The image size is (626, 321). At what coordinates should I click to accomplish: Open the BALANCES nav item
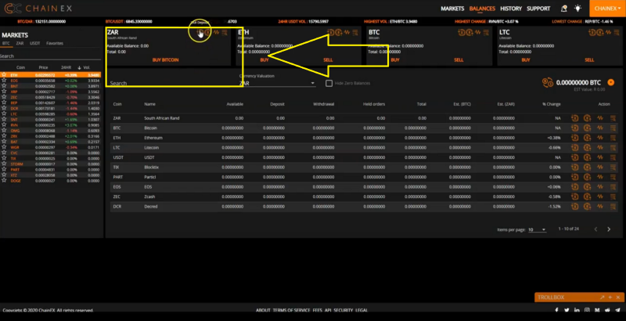(x=482, y=9)
